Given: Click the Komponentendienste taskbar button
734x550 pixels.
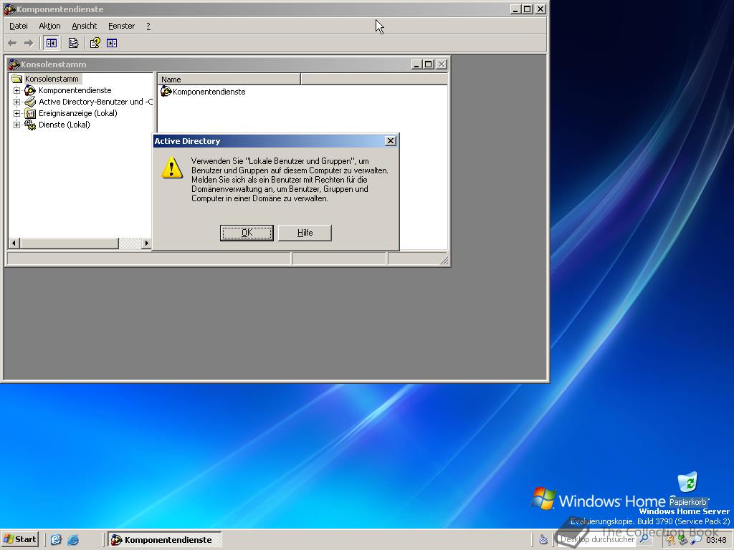Looking at the screenshot, I should pos(165,540).
